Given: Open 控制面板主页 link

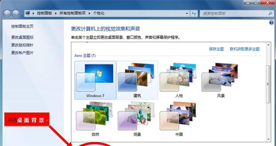Looking at the screenshot, I should point(22,26).
